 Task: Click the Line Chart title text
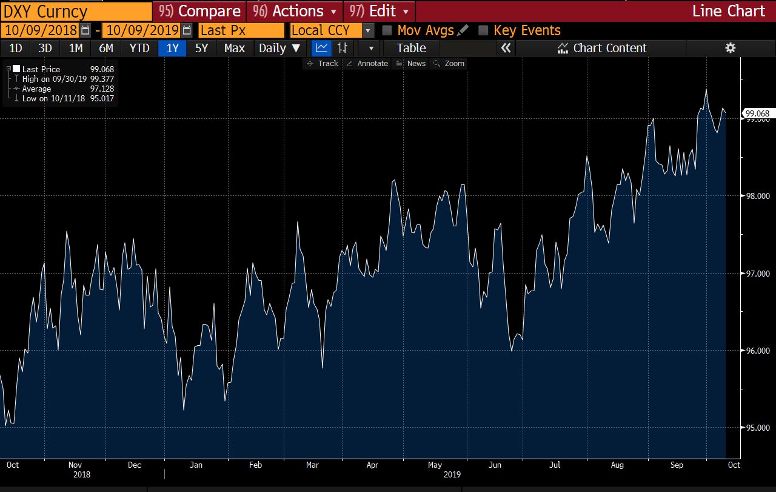[729, 11]
